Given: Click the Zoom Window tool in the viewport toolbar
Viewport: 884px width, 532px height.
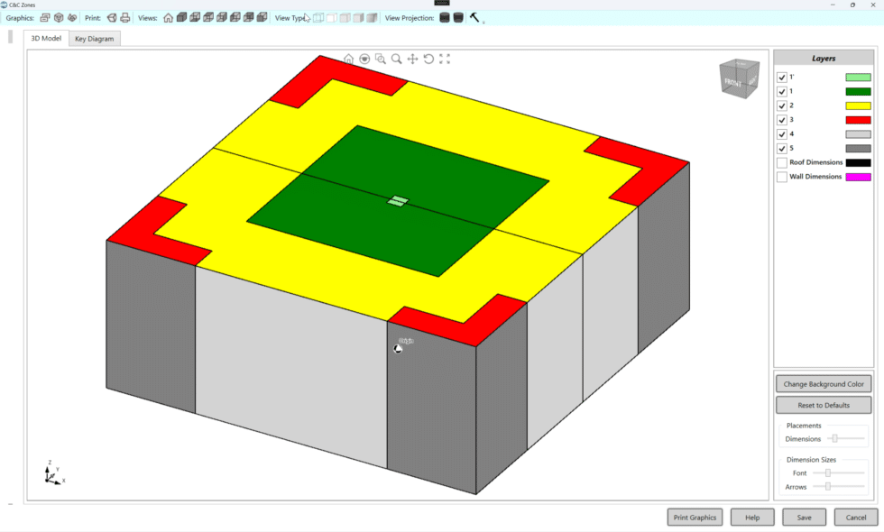Looking at the screenshot, I should 381,59.
